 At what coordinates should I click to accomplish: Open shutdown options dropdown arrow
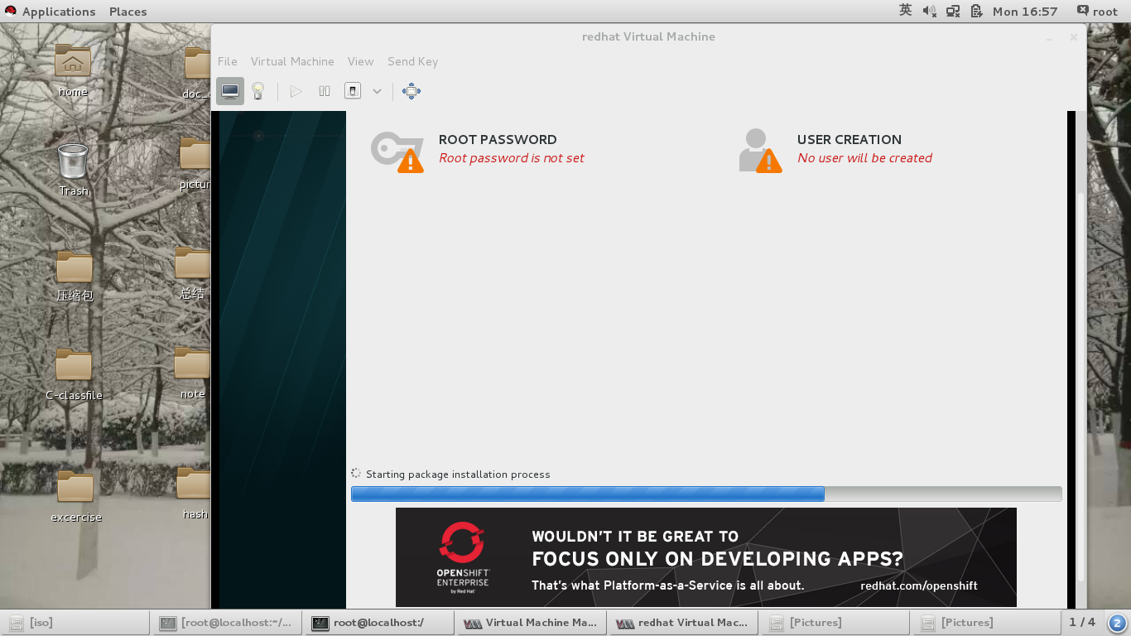[377, 91]
